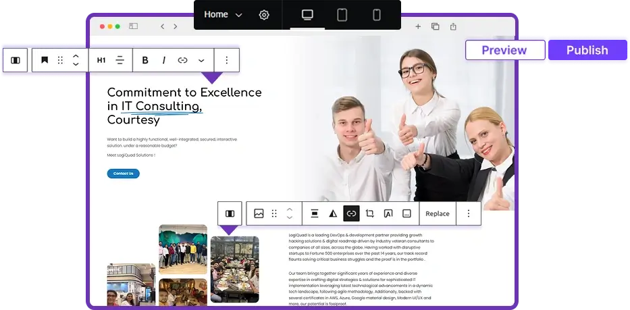Toggle the image link button

click(x=351, y=213)
